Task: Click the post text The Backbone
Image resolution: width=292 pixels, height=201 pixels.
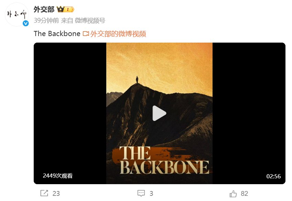Action: pos(57,34)
